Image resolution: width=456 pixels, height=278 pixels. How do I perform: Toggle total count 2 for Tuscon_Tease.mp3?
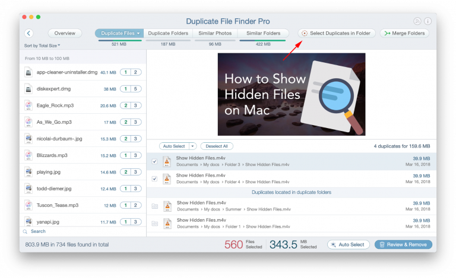click(x=135, y=205)
